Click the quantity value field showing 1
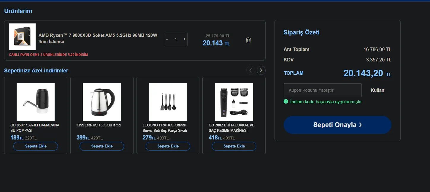The width and height of the screenshot is (430, 192). [176, 39]
